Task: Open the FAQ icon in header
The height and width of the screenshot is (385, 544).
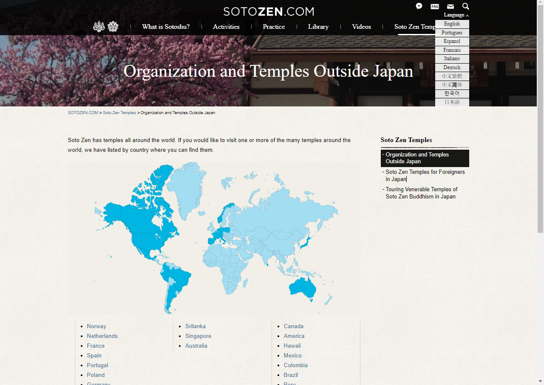Action: tap(435, 6)
